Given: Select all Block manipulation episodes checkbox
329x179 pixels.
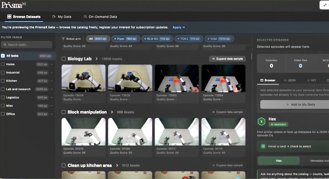Looking at the screenshot, I should (x=64, y=112).
